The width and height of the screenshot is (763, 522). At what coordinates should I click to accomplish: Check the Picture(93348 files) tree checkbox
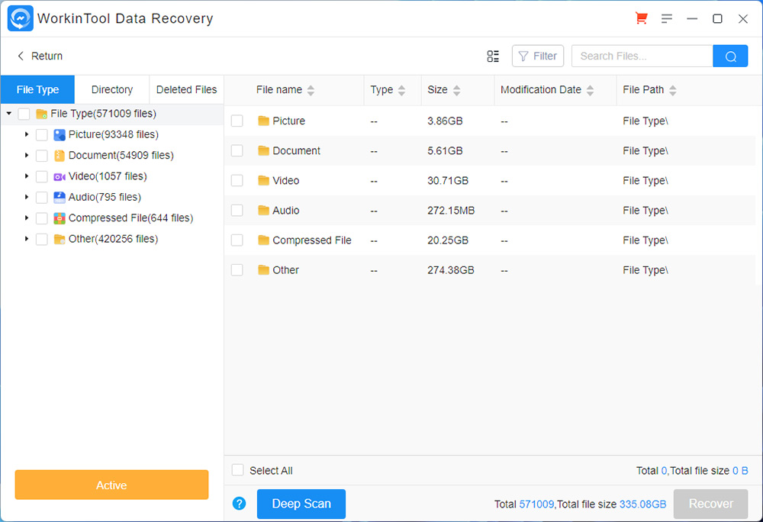point(42,135)
